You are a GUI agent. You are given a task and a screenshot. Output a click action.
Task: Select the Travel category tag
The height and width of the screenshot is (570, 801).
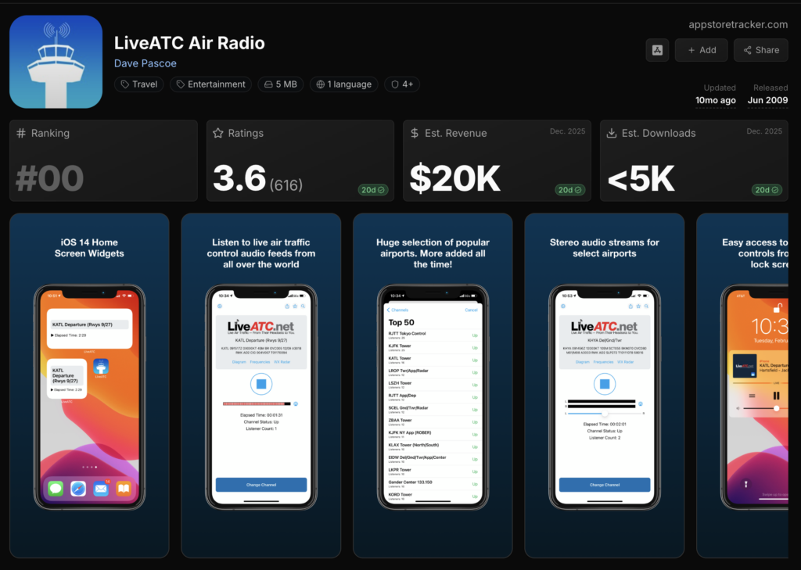click(137, 84)
